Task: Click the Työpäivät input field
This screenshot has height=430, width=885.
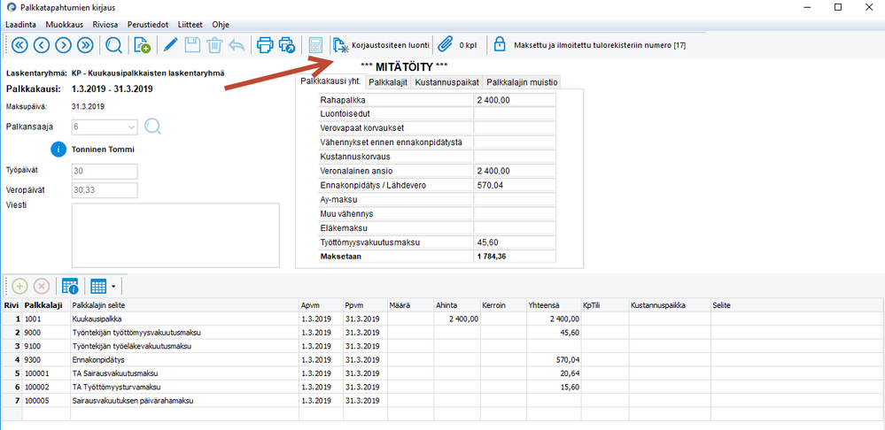Action: coord(105,172)
